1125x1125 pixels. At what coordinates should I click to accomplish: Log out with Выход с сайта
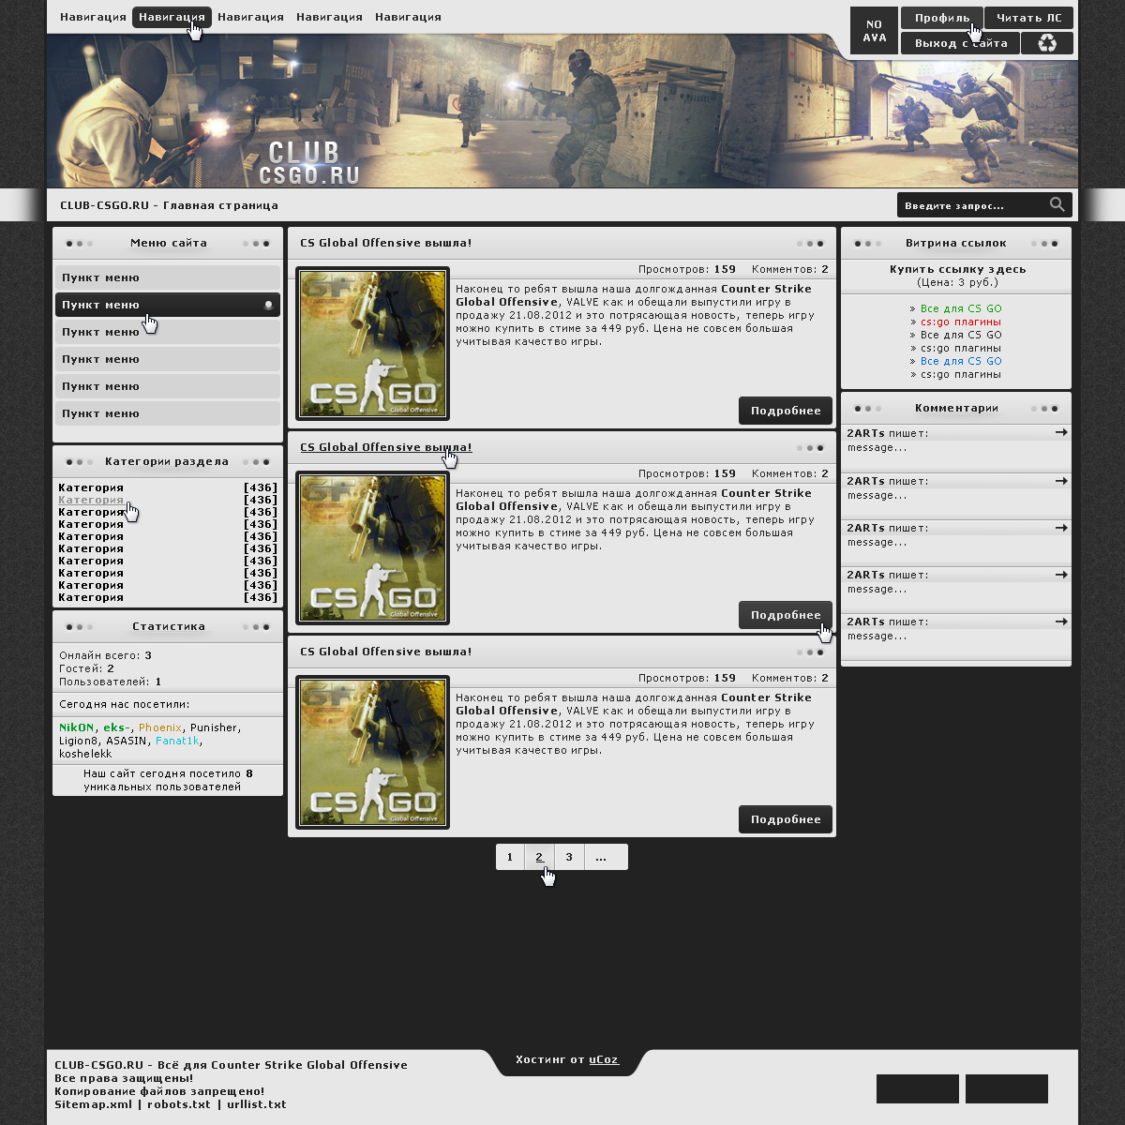(961, 43)
